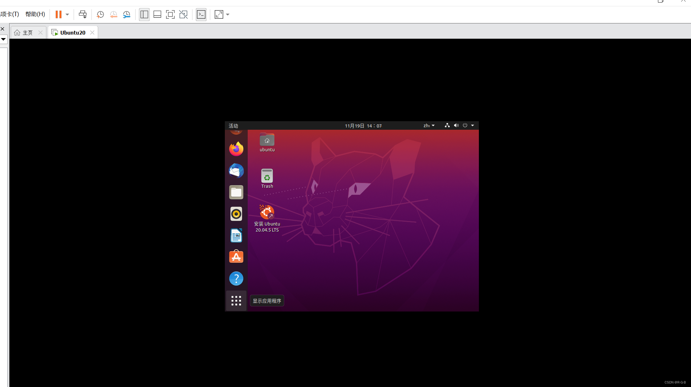This screenshot has height=387, width=691.
Task: Open the Help application in the dock
Action: pos(236,279)
